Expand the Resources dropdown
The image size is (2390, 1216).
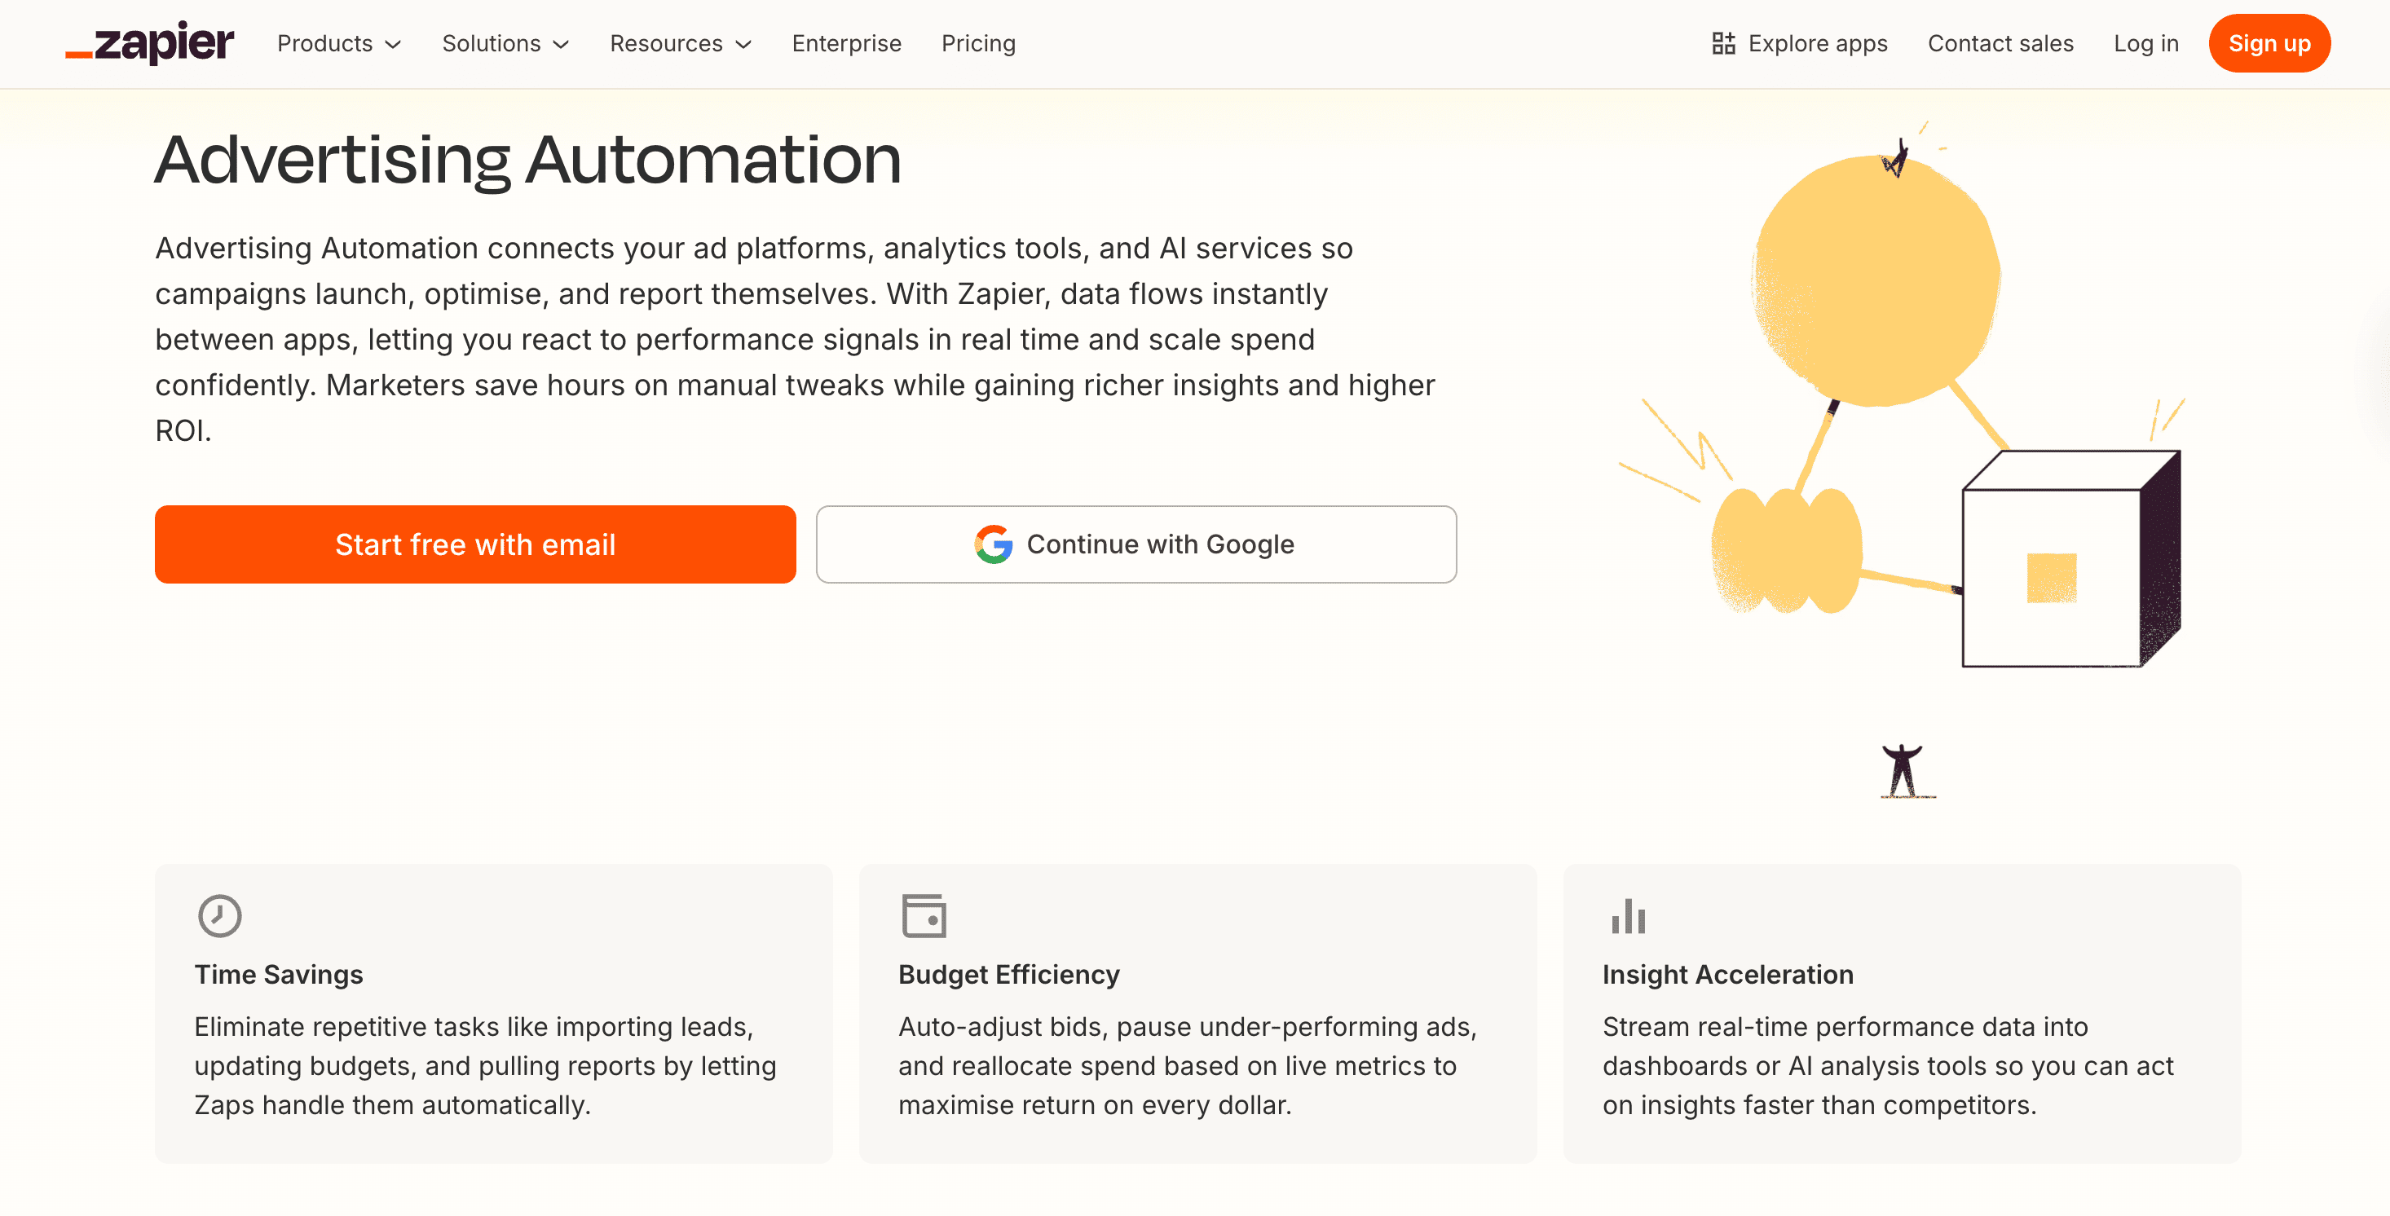[666, 43]
